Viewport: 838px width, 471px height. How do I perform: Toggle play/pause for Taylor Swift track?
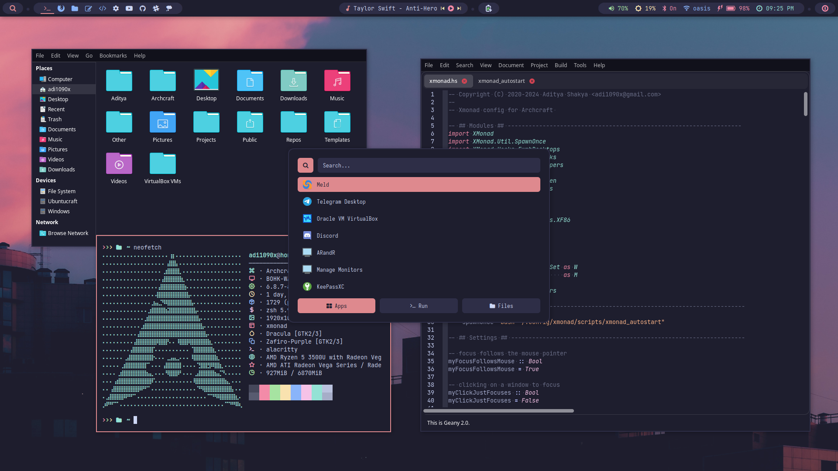pyautogui.click(x=451, y=8)
